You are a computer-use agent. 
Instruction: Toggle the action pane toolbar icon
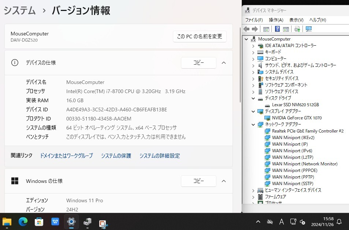[x=286, y=29]
